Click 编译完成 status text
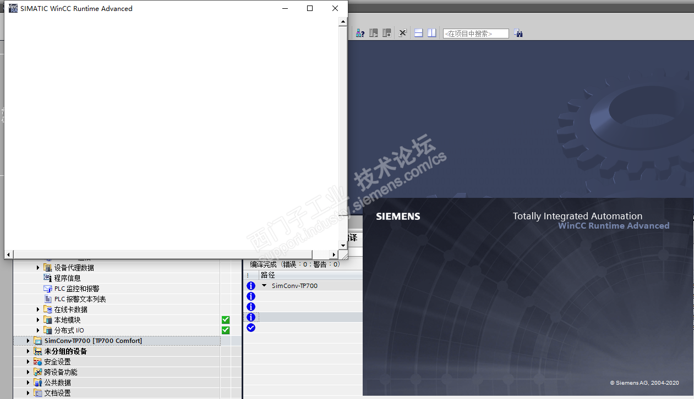This screenshot has height=399, width=694. (295, 264)
